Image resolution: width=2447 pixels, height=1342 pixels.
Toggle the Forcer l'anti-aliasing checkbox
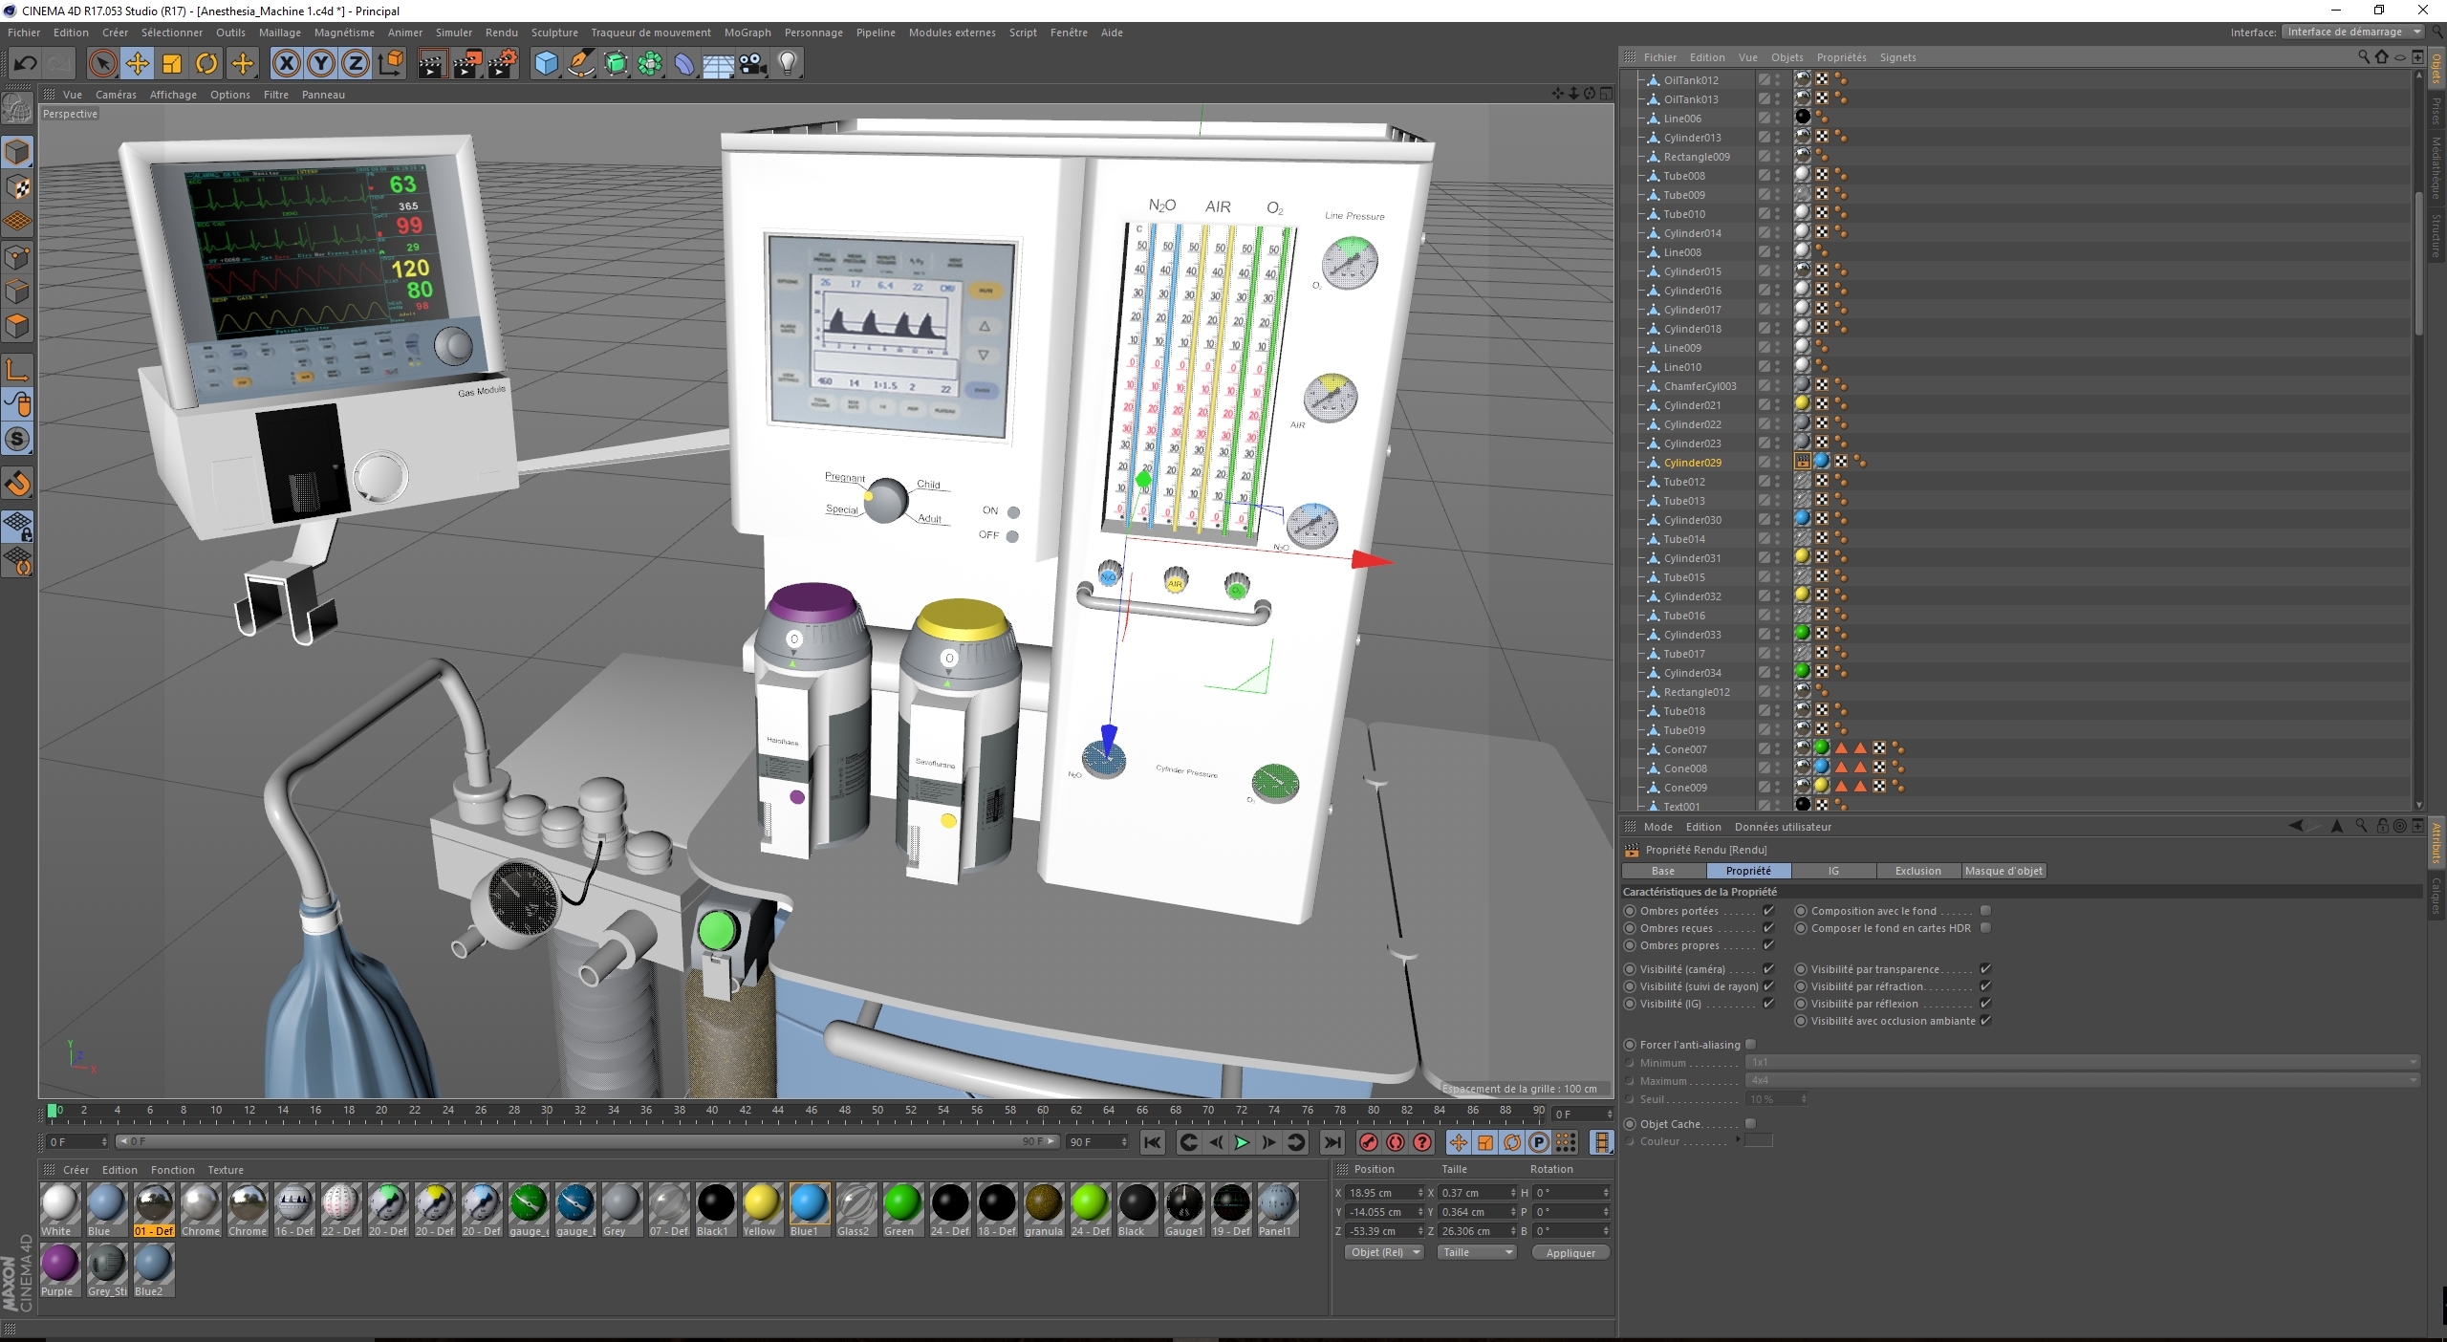pos(1751,1045)
